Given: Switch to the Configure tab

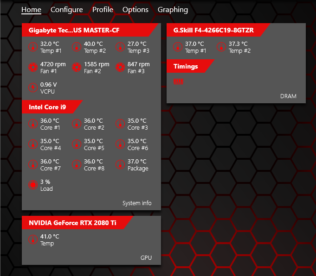Looking at the screenshot, I should [x=66, y=10].
